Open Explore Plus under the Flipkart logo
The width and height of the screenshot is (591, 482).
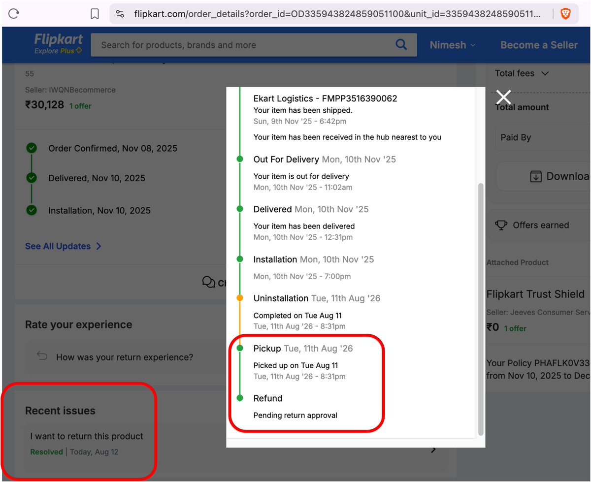coord(58,51)
